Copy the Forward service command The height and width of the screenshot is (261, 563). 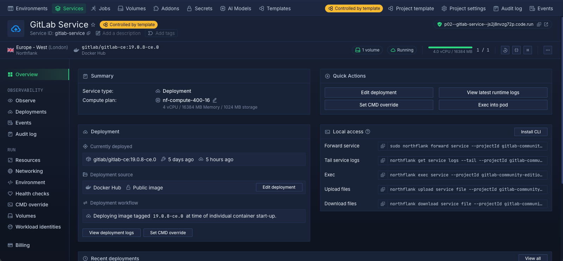point(383,146)
